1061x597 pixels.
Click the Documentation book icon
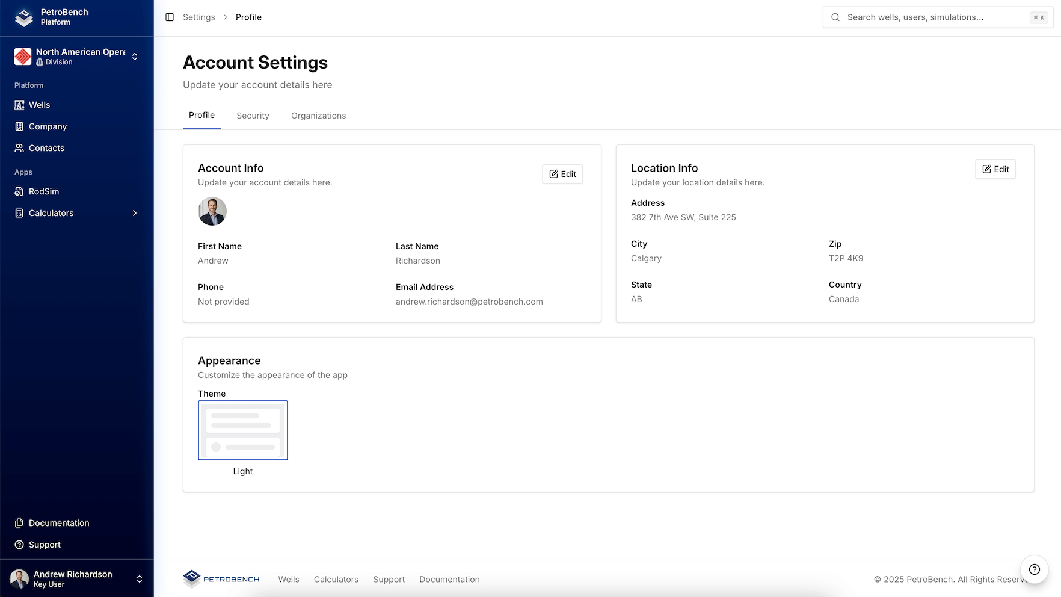[x=19, y=523]
